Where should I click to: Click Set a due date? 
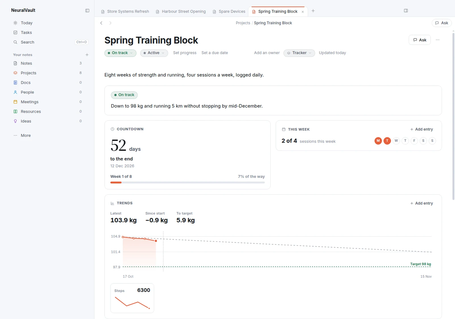[215, 53]
